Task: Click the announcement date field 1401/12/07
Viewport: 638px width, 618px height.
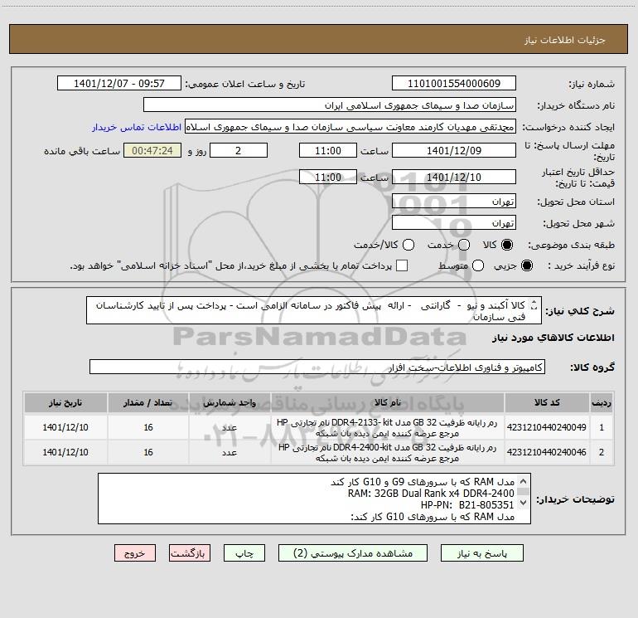Action: (x=118, y=83)
